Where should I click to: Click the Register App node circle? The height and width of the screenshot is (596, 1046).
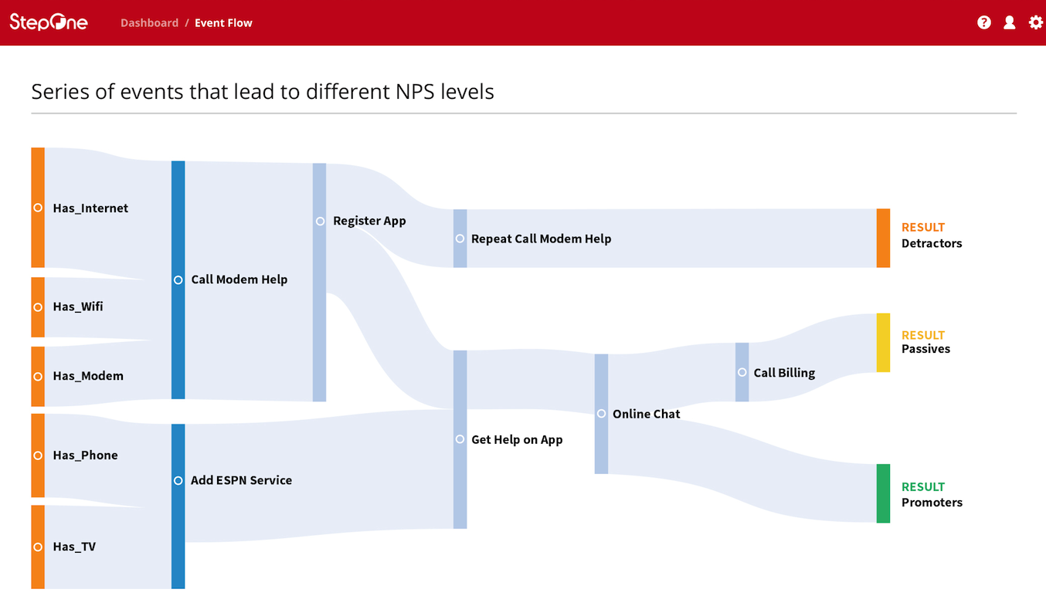[x=320, y=221]
